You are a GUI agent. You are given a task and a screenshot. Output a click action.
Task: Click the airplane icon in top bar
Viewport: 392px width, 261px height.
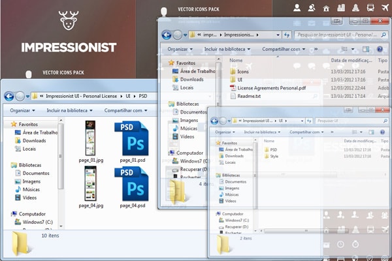(x=385, y=7)
